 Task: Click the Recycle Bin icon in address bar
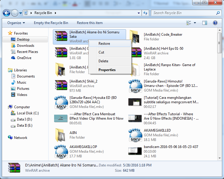tap(26, 13)
